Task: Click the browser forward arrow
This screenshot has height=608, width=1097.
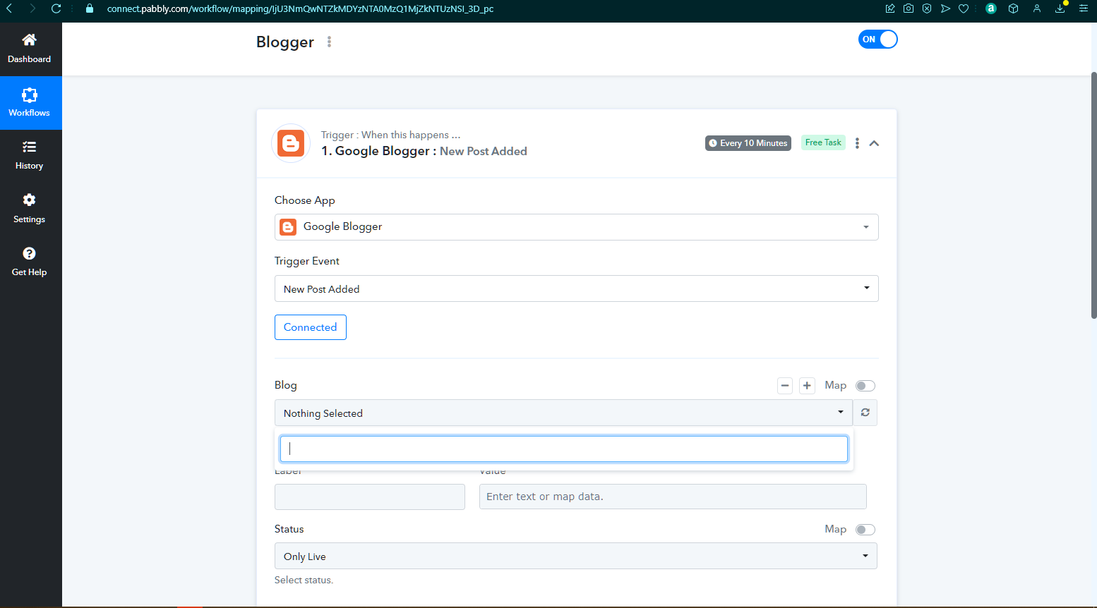Action: 32,8
